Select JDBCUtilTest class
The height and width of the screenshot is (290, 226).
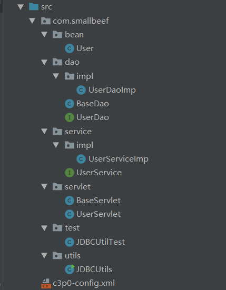coord(101,242)
